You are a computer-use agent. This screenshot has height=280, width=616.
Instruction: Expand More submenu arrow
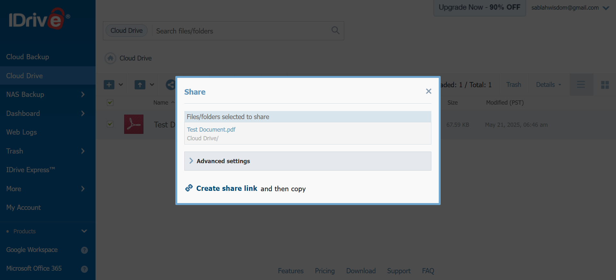tap(83, 189)
